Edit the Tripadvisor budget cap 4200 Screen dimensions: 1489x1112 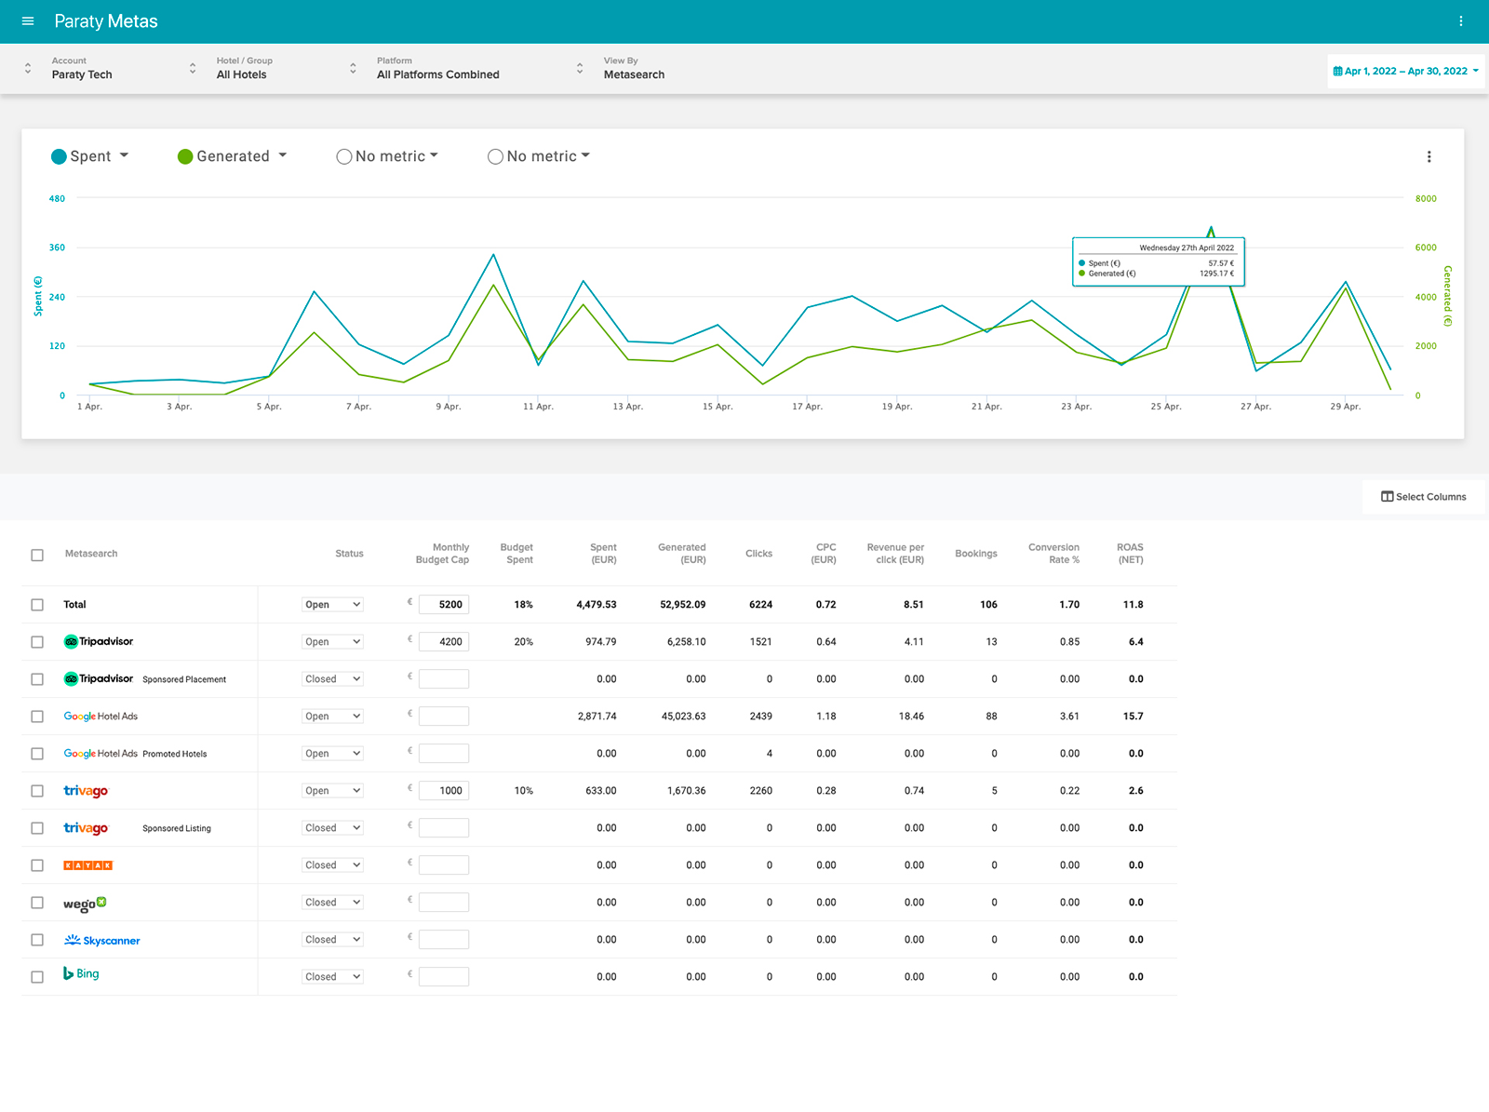click(444, 642)
